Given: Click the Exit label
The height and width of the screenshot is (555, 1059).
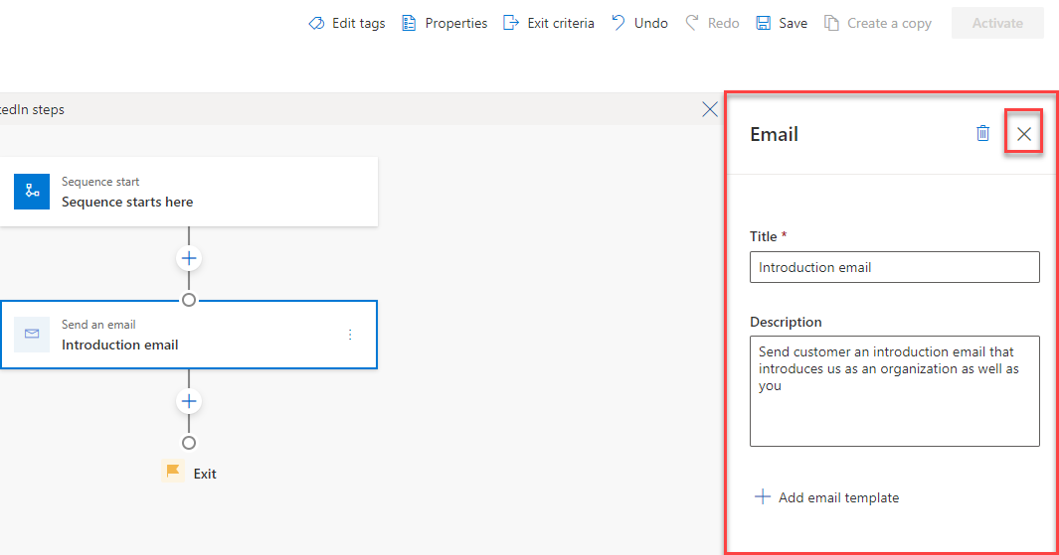Looking at the screenshot, I should (x=205, y=474).
